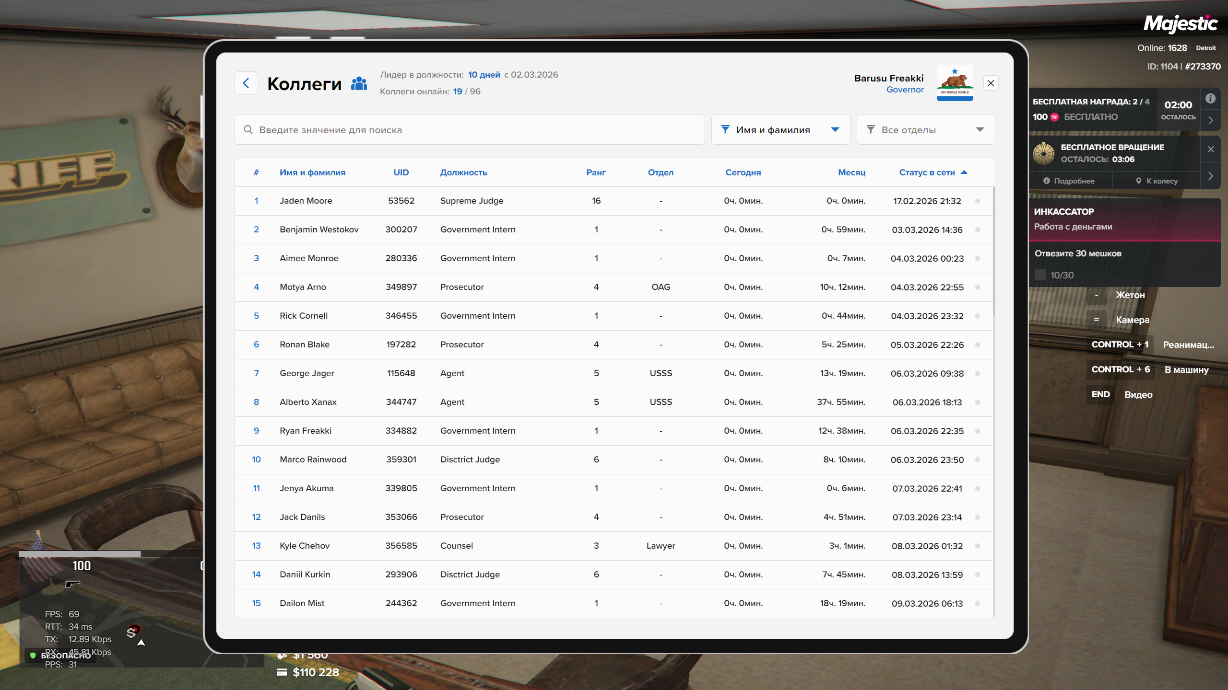Click the San Andreas Republic flag icon
The width and height of the screenshot is (1228, 690).
955,82
